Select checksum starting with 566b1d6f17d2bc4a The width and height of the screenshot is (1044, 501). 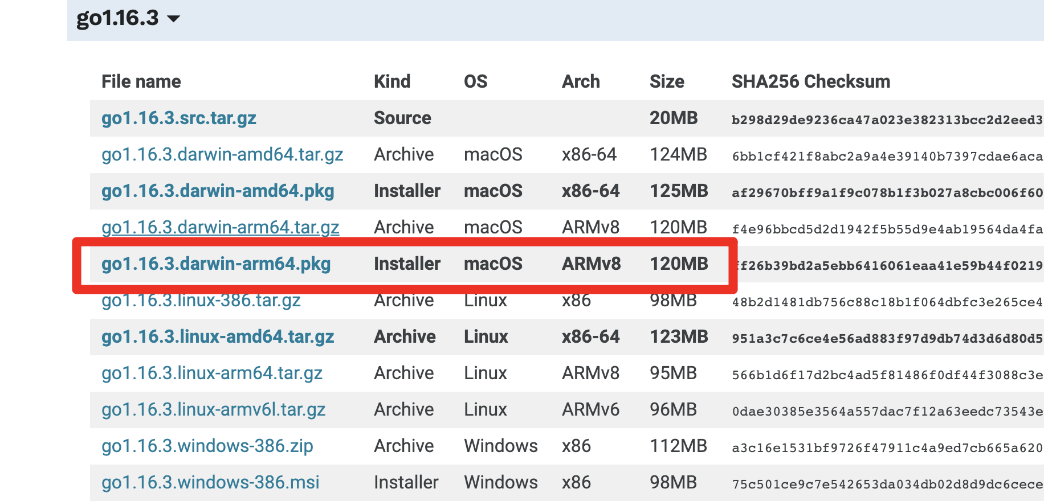click(887, 375)
